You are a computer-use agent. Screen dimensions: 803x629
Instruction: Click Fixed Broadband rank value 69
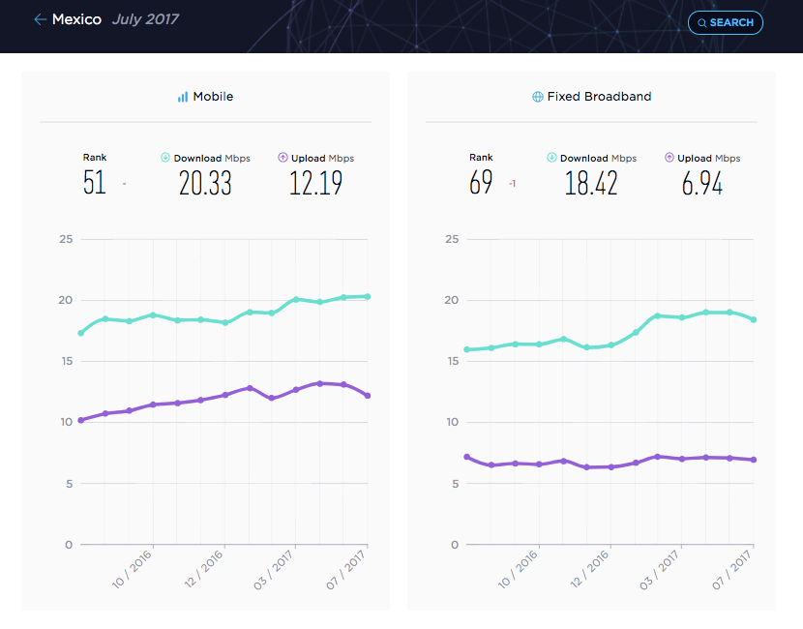[x=481, y=182]
